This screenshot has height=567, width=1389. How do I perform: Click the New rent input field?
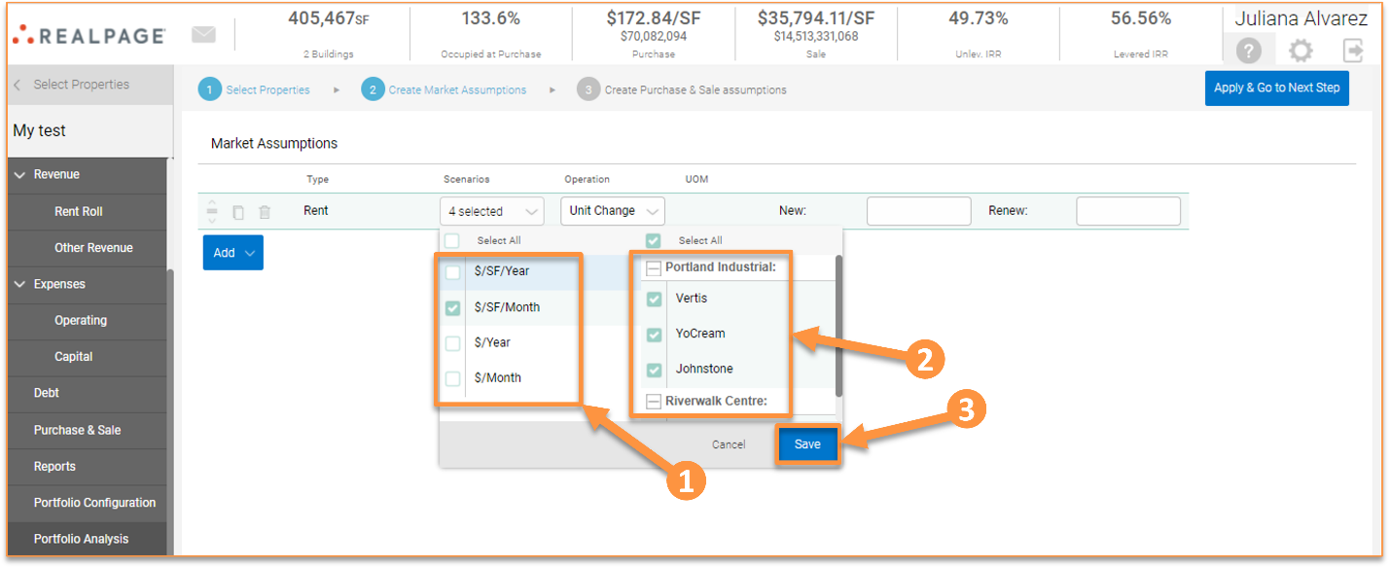point(918,211)
